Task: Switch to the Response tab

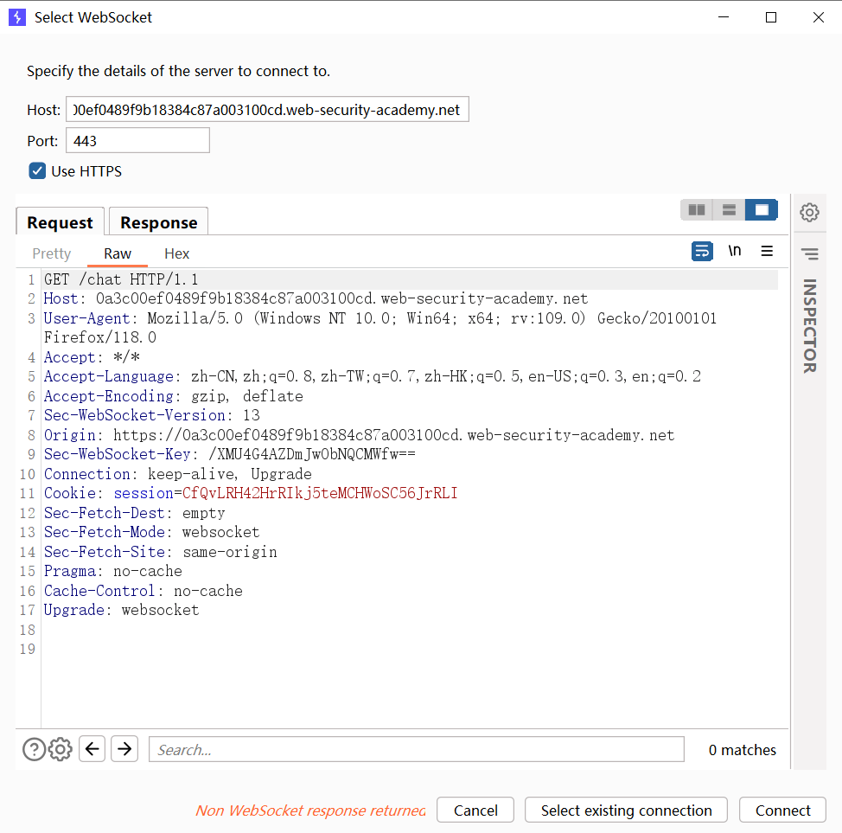Action: [x=158, y=222]
